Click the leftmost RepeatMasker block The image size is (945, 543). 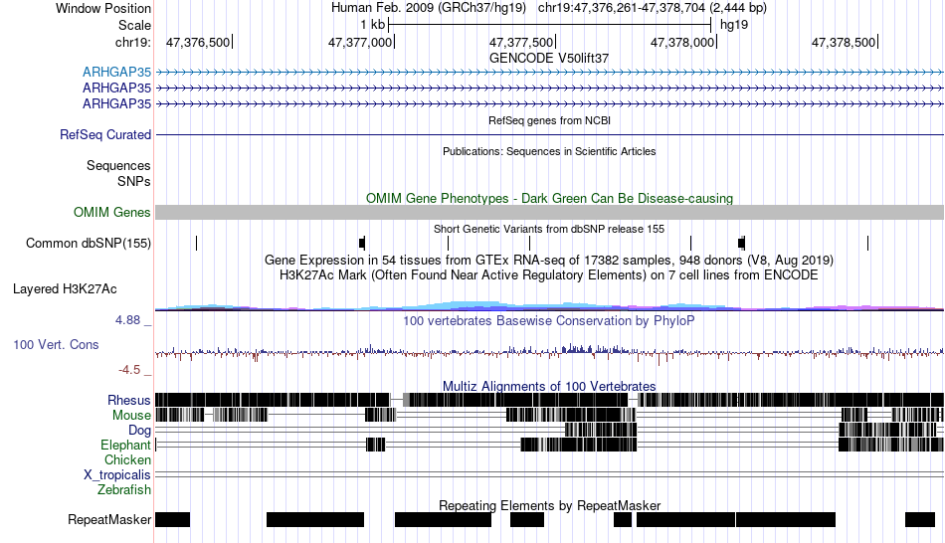172,519
